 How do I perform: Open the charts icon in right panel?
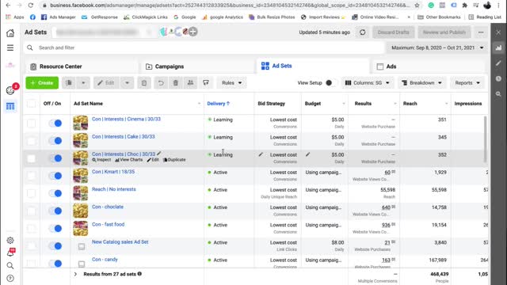click(x=498, y=47)
